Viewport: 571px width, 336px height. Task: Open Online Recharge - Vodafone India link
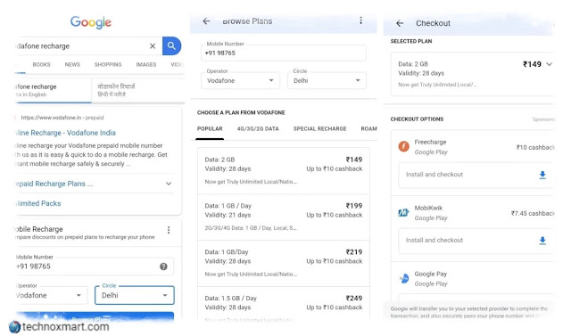(x=65, y=133)
